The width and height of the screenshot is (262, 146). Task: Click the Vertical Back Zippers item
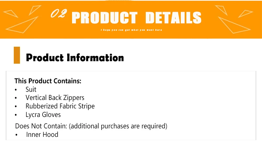tap(55, 98)
